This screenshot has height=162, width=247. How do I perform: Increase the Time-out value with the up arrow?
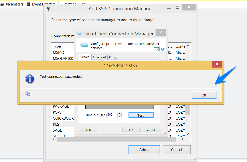119,114
